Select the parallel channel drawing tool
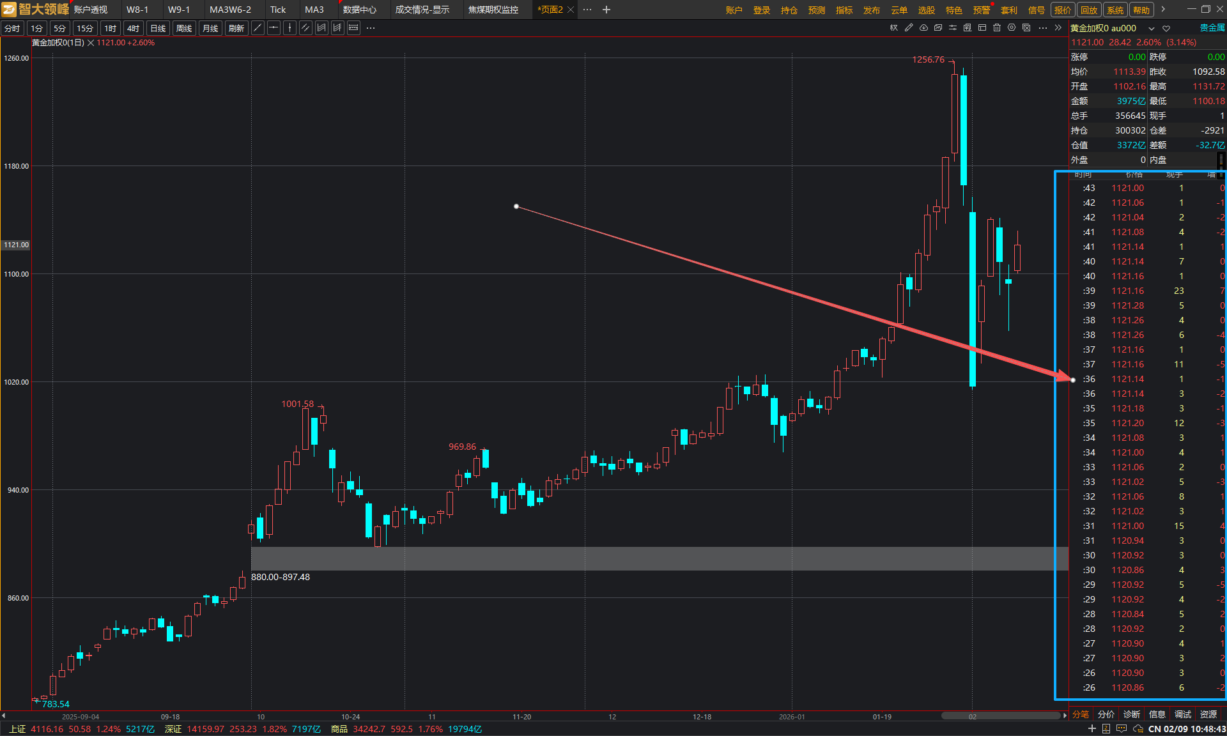This screenshot has width=1227, height=736. pos(305,28)
